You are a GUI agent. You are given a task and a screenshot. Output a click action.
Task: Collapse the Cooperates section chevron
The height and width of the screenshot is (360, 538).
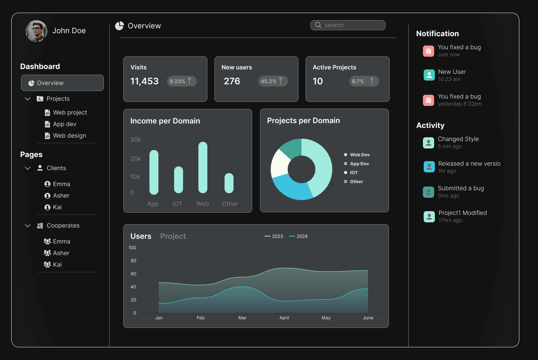[27, 225]
